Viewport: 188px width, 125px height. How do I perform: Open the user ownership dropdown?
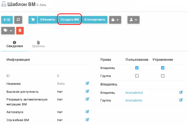tap(133, 20)
